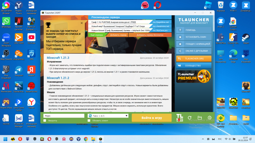Open BrawlStars desktop icon
This screenshot has width=255, height=143.
point(233,103)
